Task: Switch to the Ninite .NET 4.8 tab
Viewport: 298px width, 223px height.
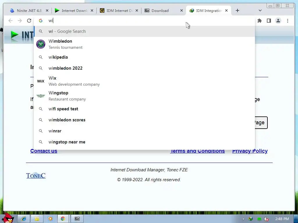Action: coord(26,11)
